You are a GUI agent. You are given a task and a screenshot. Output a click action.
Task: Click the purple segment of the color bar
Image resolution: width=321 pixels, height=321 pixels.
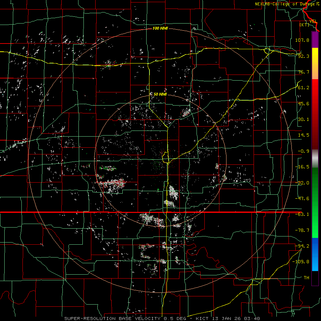pyautogui.click(x=315, y=40)
